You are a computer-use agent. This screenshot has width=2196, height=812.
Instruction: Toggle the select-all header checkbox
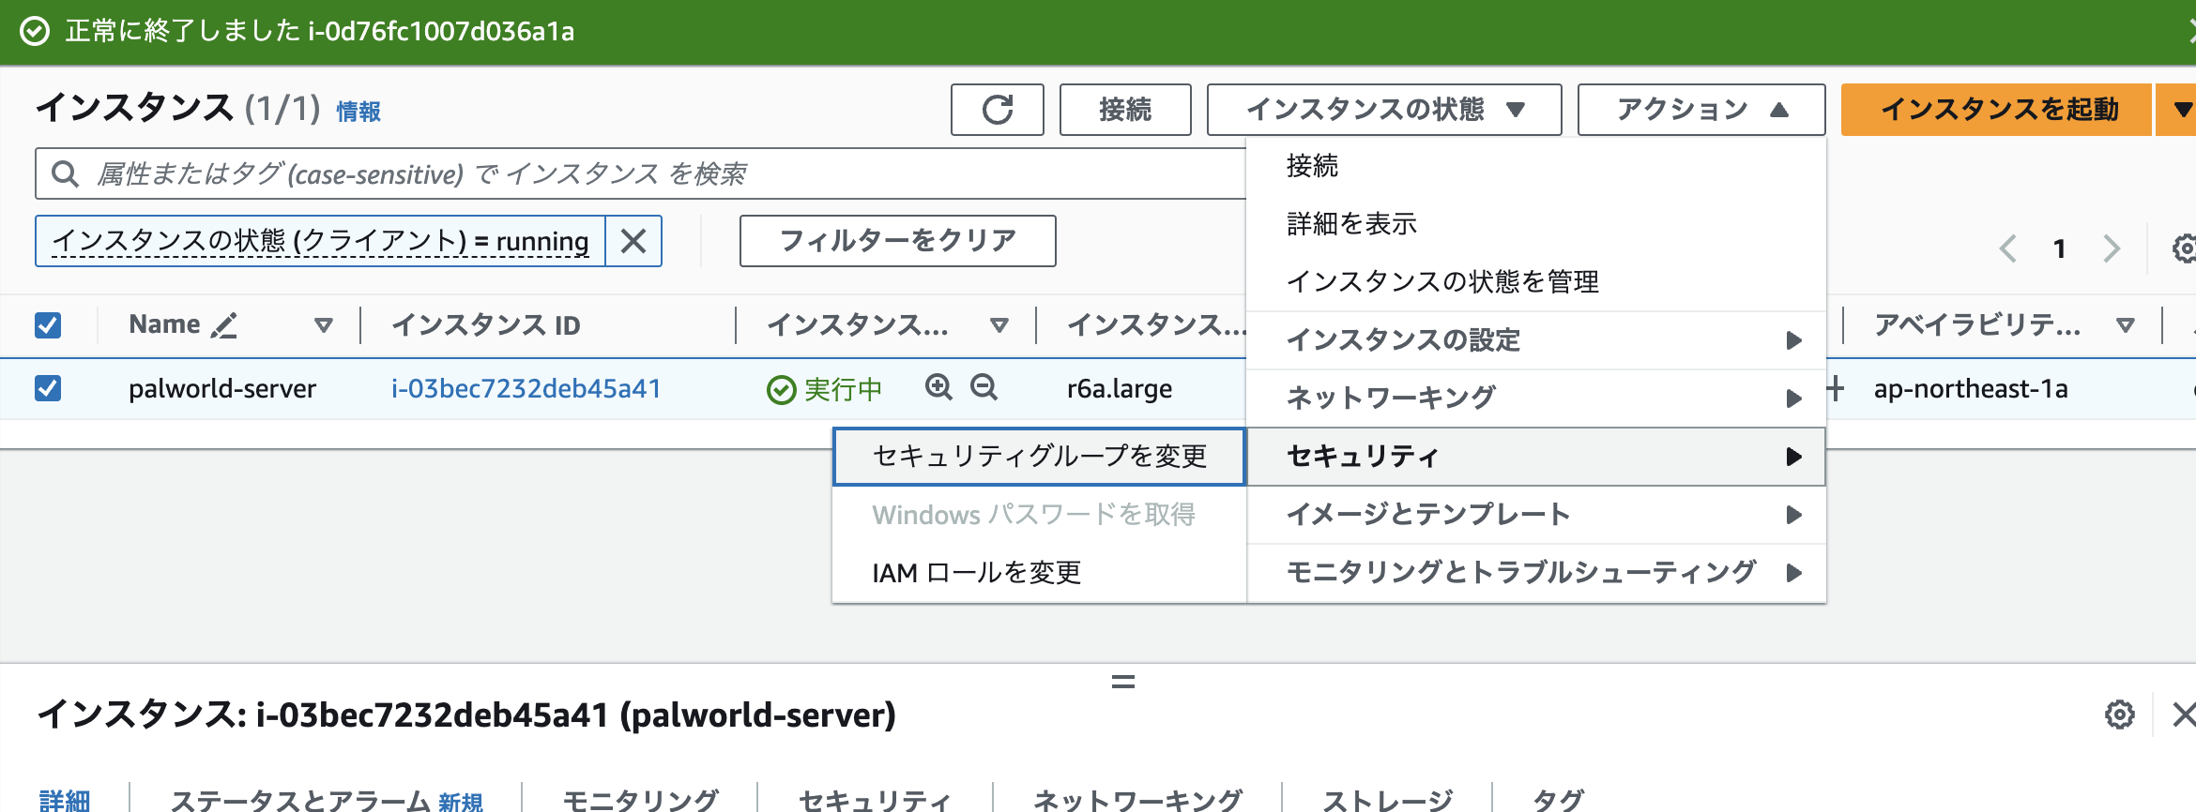48,325
